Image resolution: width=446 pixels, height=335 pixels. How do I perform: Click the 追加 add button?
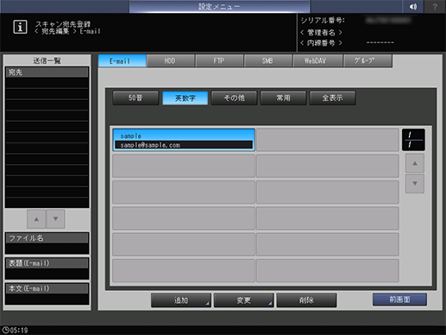(181, 300)
